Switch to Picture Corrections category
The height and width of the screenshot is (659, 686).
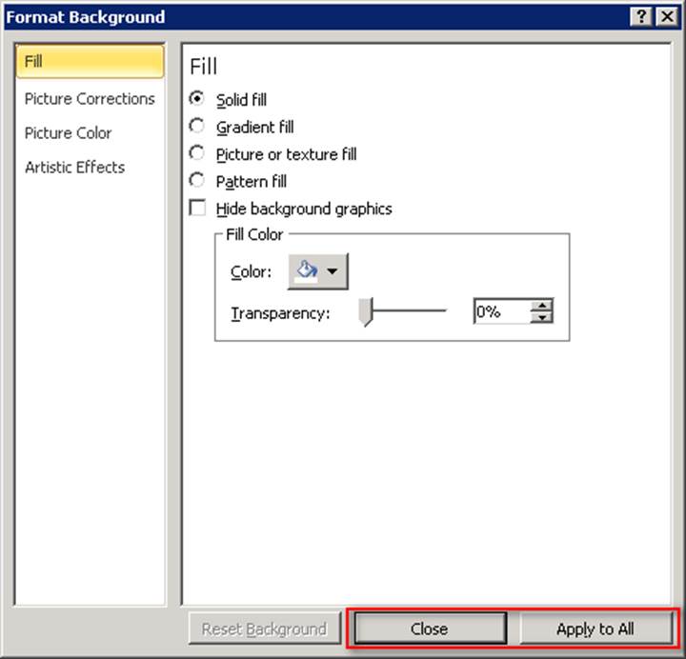click(90, 98)
